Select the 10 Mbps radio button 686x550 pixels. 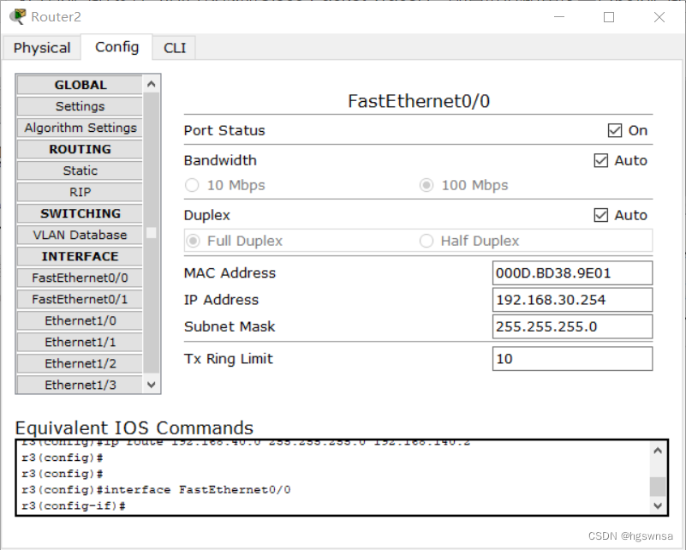(x=192, y=185)
